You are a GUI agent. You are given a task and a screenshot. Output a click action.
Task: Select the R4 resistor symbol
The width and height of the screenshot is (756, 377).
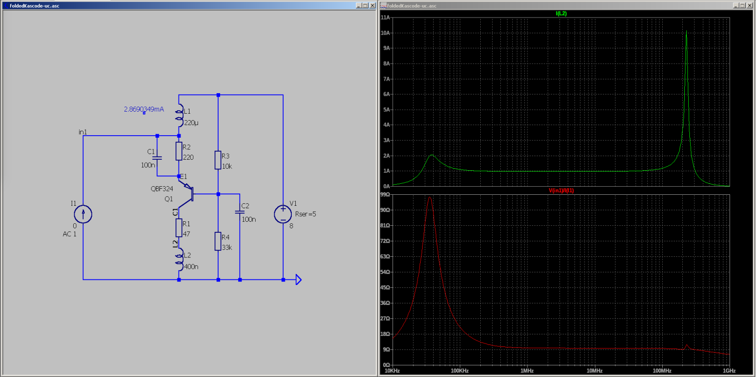218,241
